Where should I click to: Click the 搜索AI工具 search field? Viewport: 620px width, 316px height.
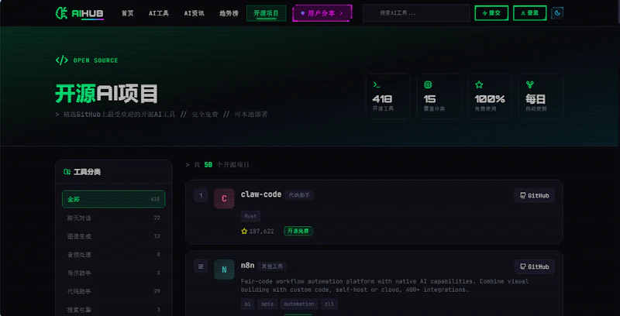pos(416,13)
